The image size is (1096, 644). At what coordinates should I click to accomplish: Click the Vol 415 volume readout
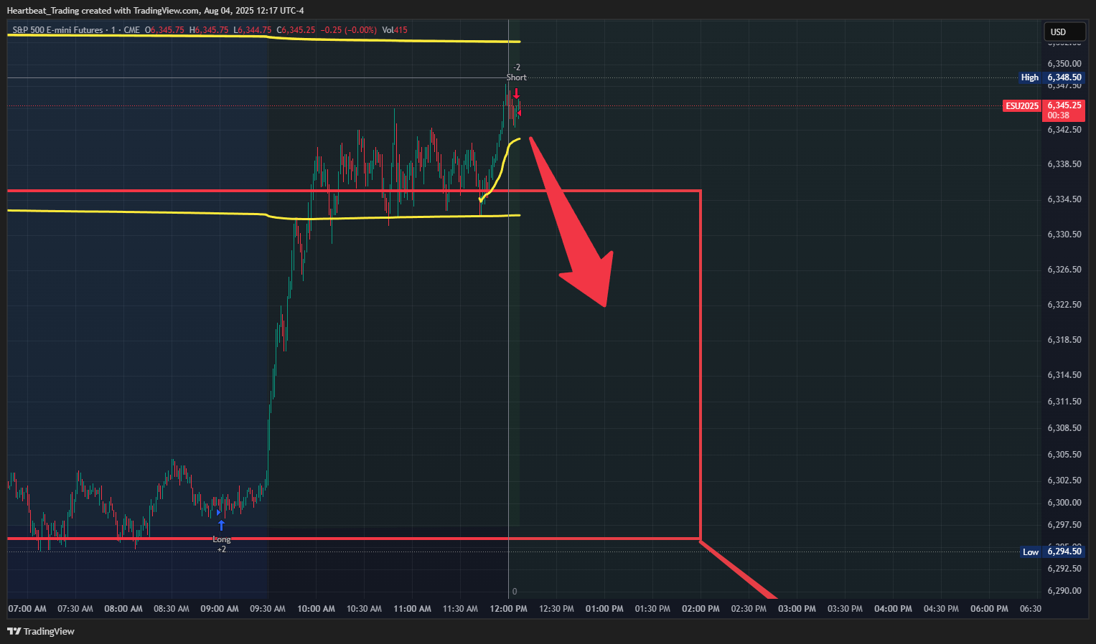[x=395, y=30]
